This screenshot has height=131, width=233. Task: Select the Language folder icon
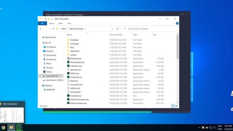click(x=68, y=44)
